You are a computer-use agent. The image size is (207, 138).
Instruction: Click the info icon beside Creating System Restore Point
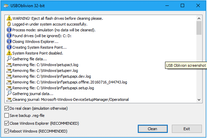[x=9, y=47]
